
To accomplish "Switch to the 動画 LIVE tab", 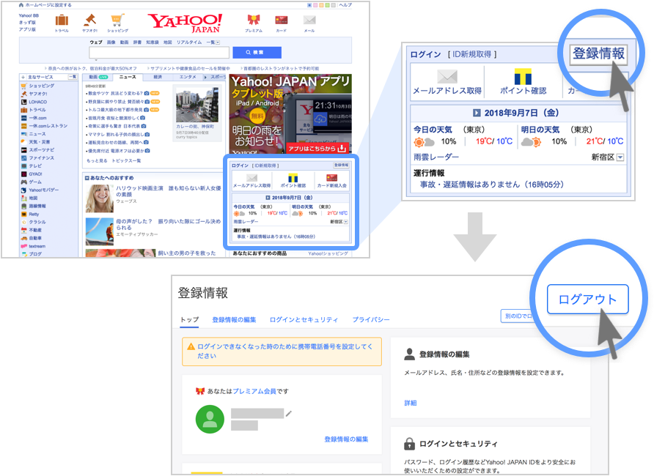I will click(x=98, y=77).
